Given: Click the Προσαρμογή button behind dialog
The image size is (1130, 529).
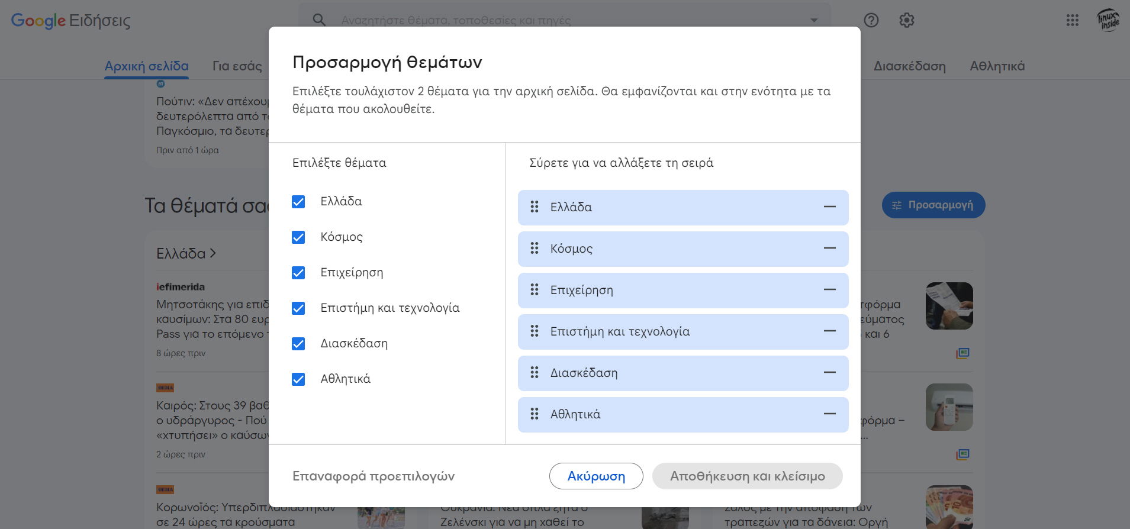Looking at the screenshot, I should (x=933, y=205).
